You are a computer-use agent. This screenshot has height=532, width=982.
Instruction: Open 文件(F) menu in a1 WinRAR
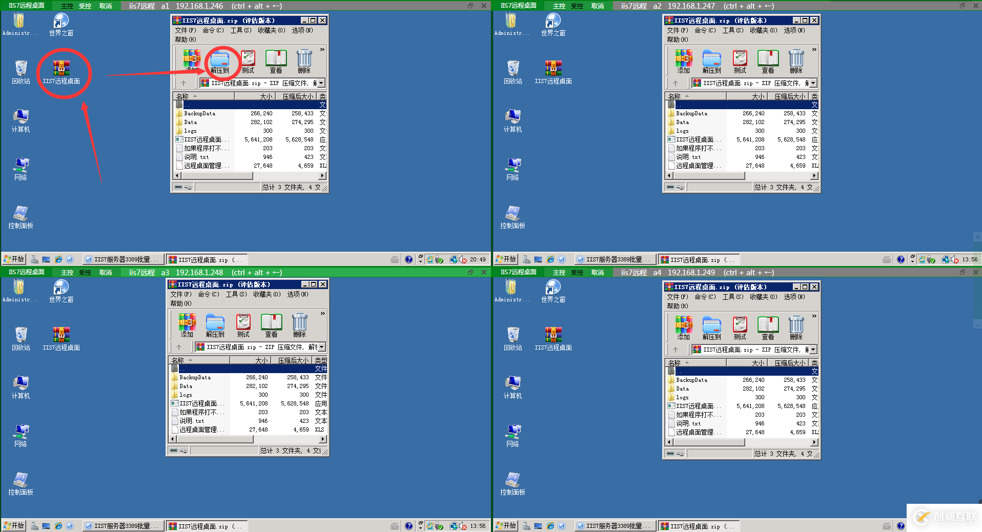click(186, 30)
